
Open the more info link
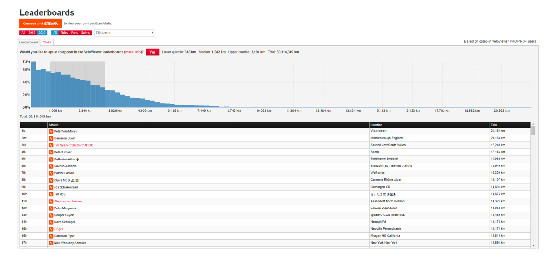134,52
